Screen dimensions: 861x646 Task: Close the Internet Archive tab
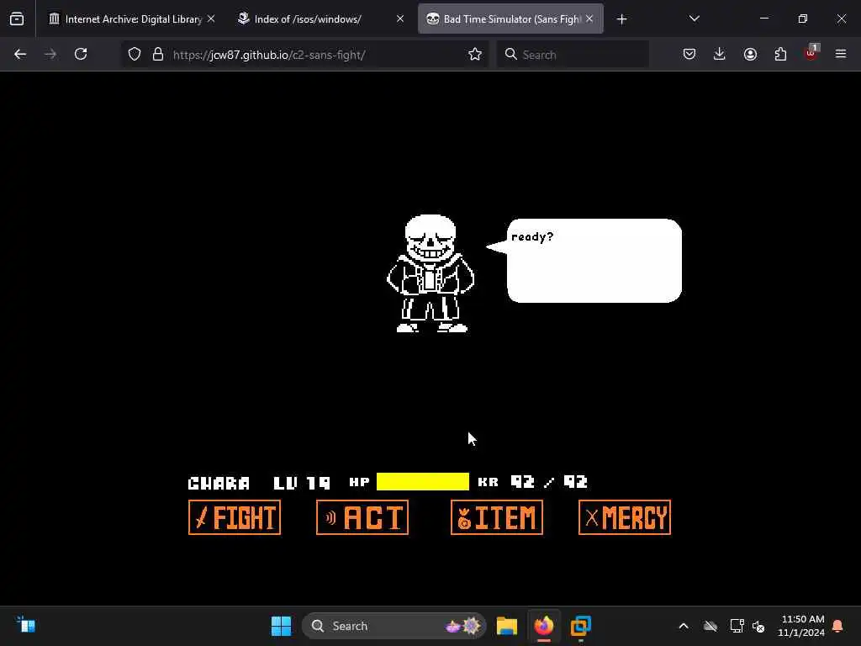pyautogui.click(x=211, y=19)
